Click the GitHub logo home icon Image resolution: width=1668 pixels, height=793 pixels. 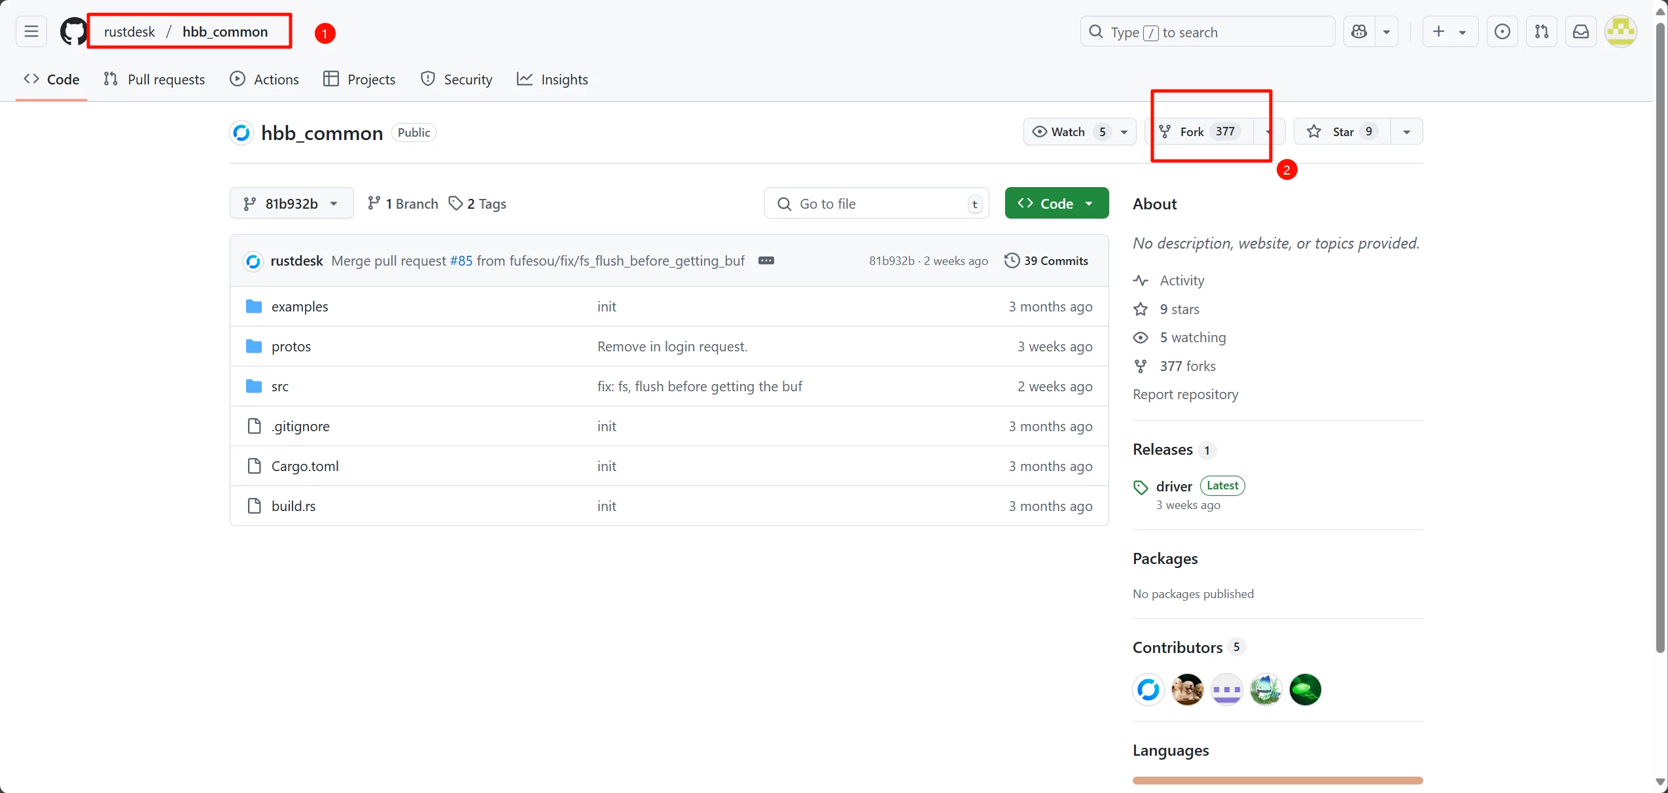point(73,31)
